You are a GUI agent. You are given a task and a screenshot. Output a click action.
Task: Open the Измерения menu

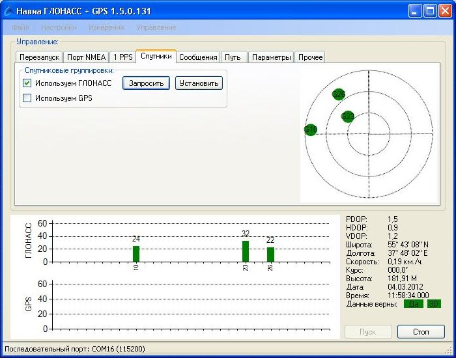coord(106,27)
